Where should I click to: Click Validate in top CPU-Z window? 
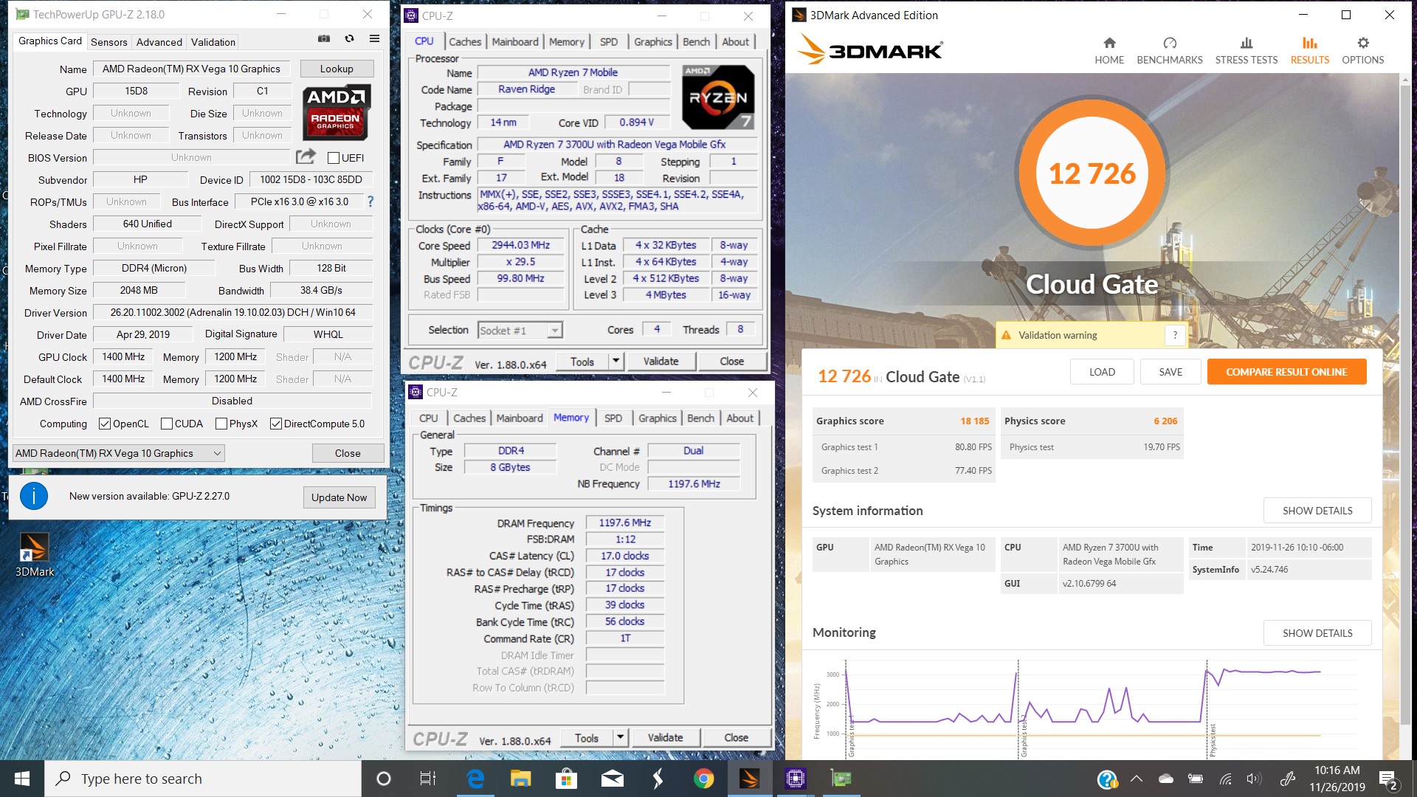click(x=661, y=362)
